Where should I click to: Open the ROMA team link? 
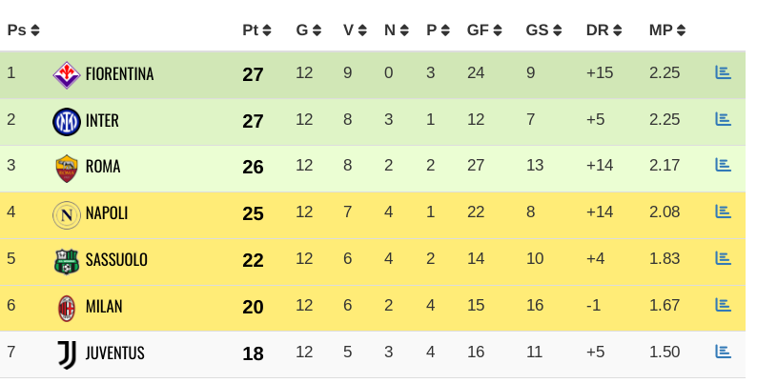pos(103,167)
